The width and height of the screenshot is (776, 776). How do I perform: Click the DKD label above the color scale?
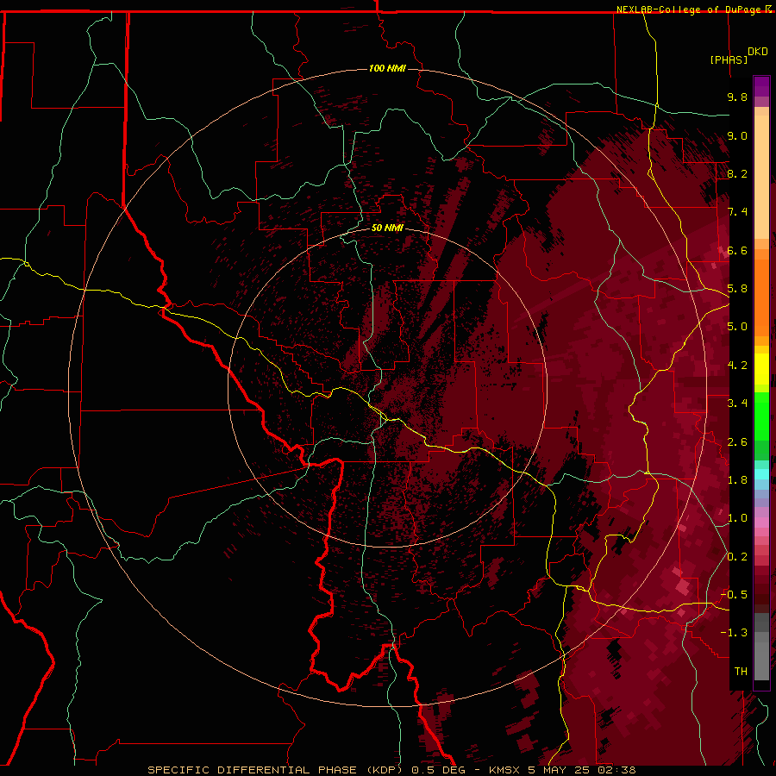(758, 52)
